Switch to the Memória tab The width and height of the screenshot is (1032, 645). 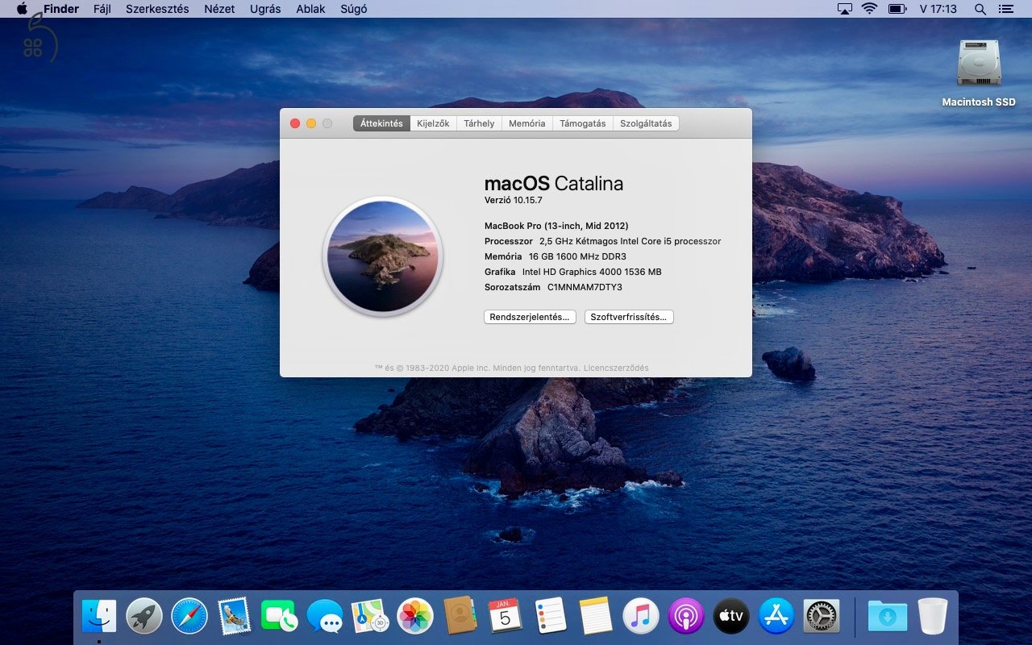[x=526, y=123]
